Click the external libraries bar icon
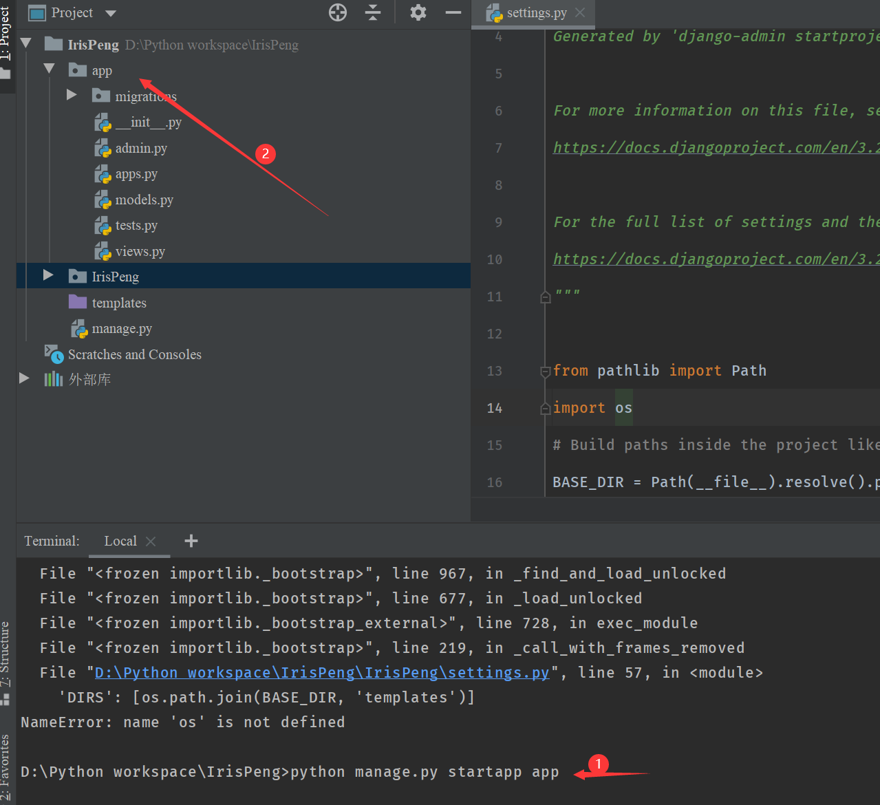Viewport: 880px width, 805px height. point(53,379)
